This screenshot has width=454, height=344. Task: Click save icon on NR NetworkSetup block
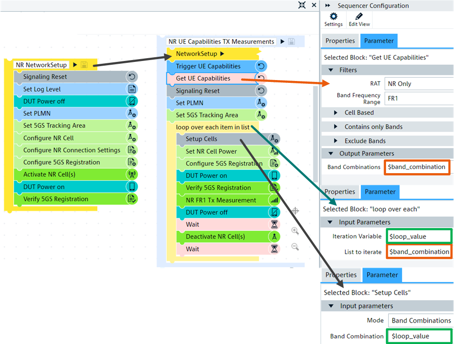tap(84, 65)
